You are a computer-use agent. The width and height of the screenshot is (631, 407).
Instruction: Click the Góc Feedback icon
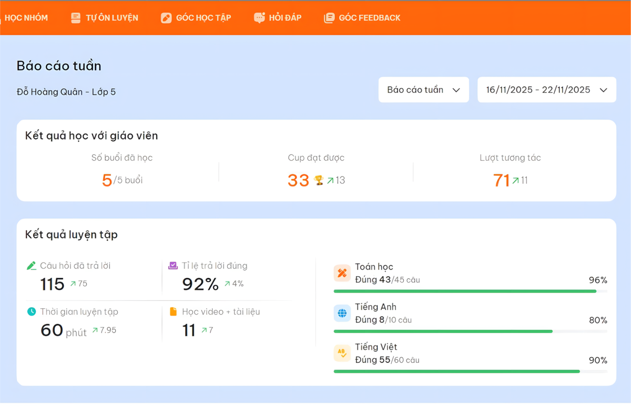[x=329, y=18]
